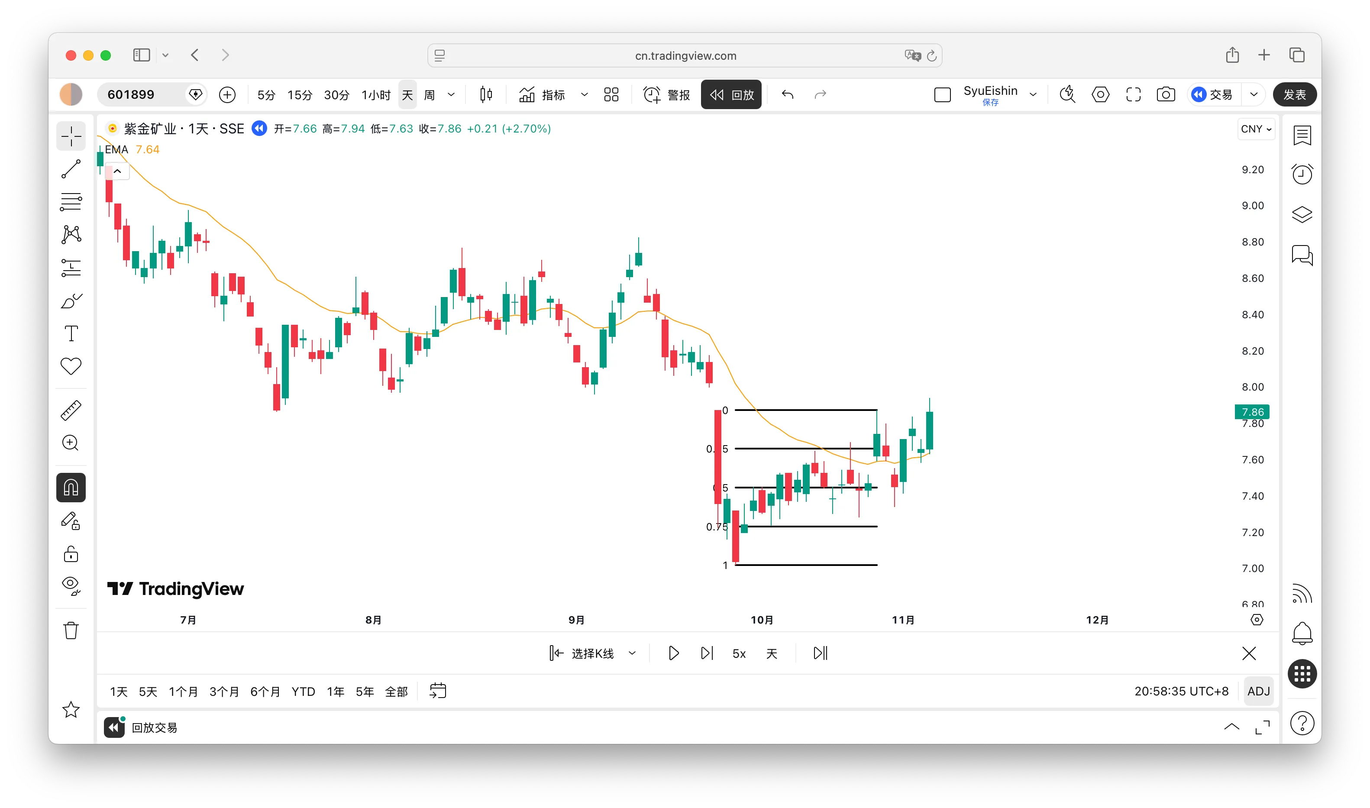1370x808 pixels.
Task: Click the trash remove drawings icon
Action: [71, 630]
